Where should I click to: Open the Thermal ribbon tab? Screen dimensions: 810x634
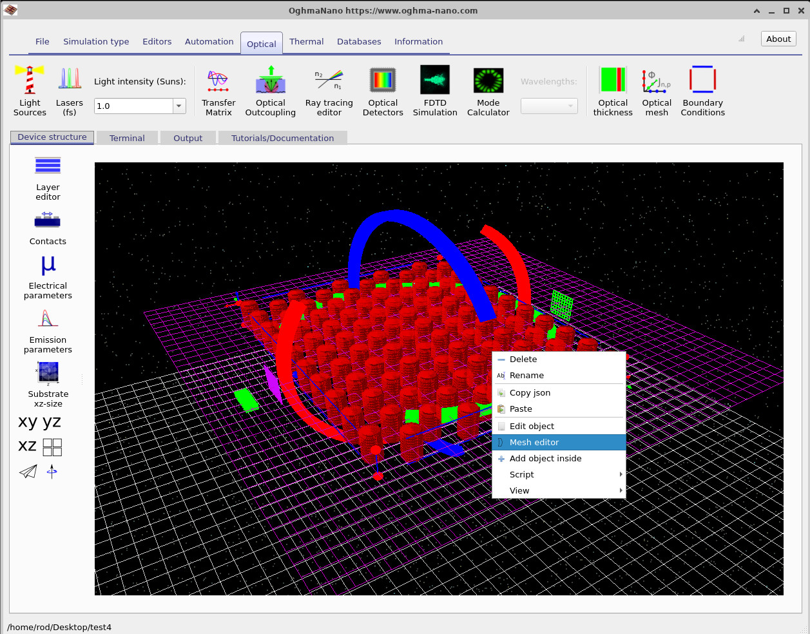tap(307, 41)
